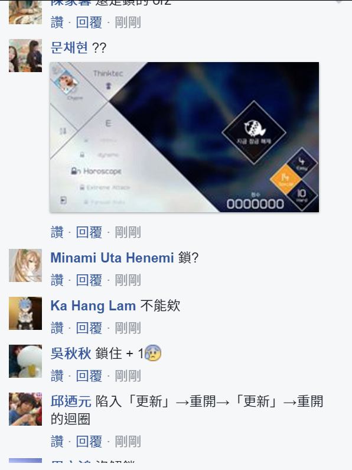This screenshot has height=470, width=352.
Task: Open Minami Uta Henemi's avatar
Action: pyautogui.click(x=25, y=265)
